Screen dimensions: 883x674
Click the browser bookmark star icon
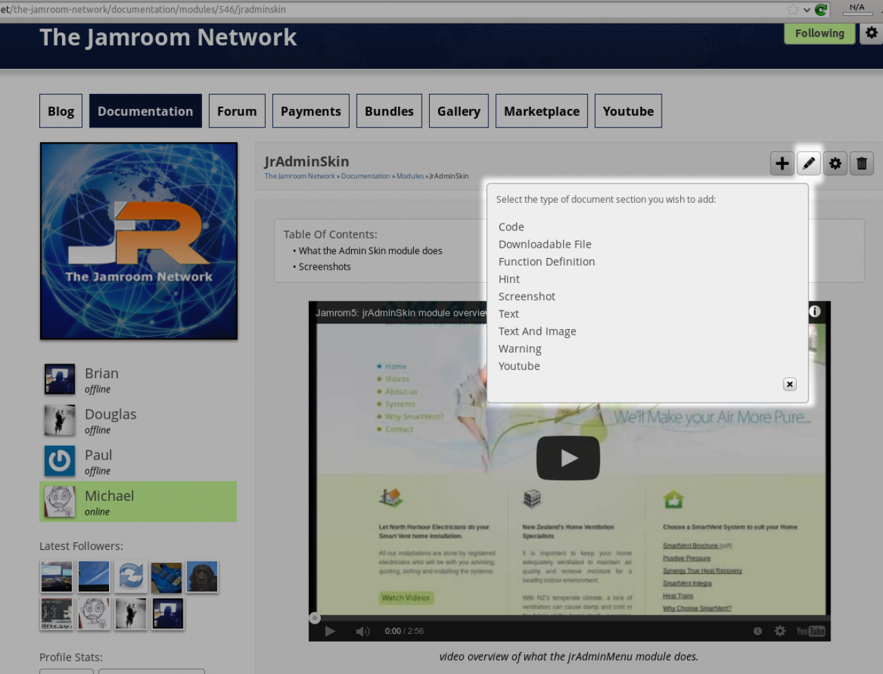pyautogui.click(x=793, y=10)
